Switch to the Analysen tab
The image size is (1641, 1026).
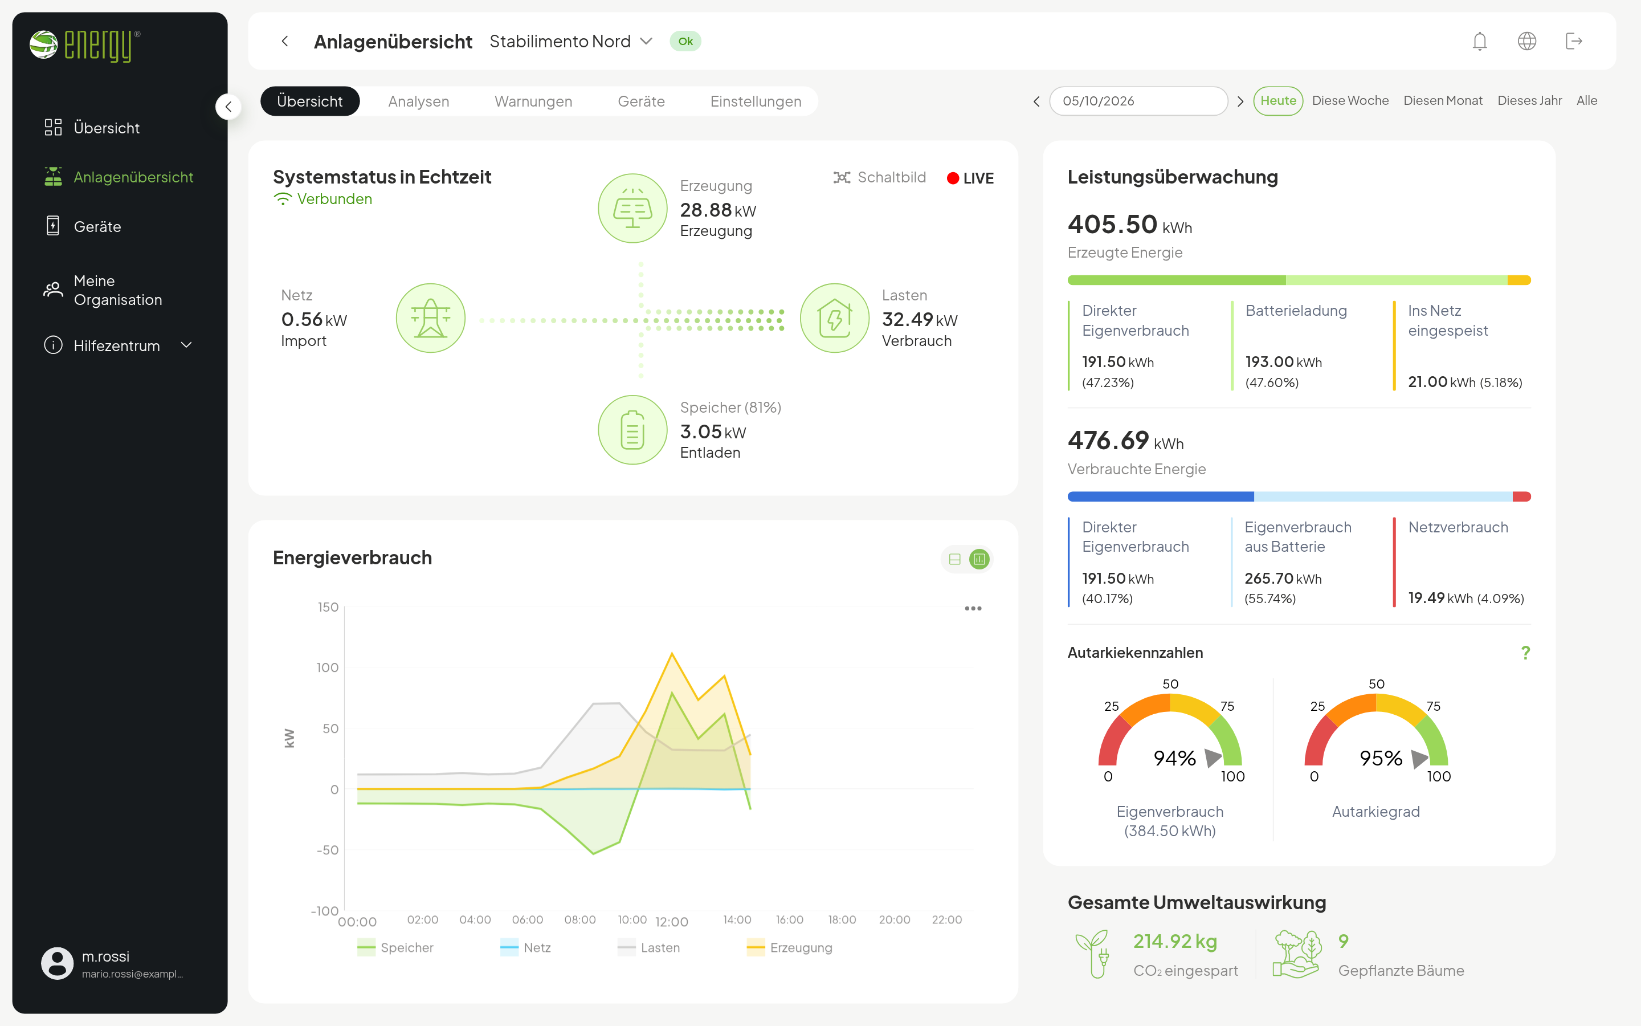418,101
